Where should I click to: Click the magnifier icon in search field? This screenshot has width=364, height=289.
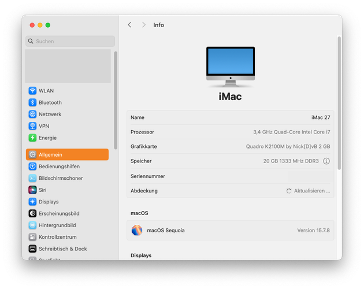click(31, 41)
